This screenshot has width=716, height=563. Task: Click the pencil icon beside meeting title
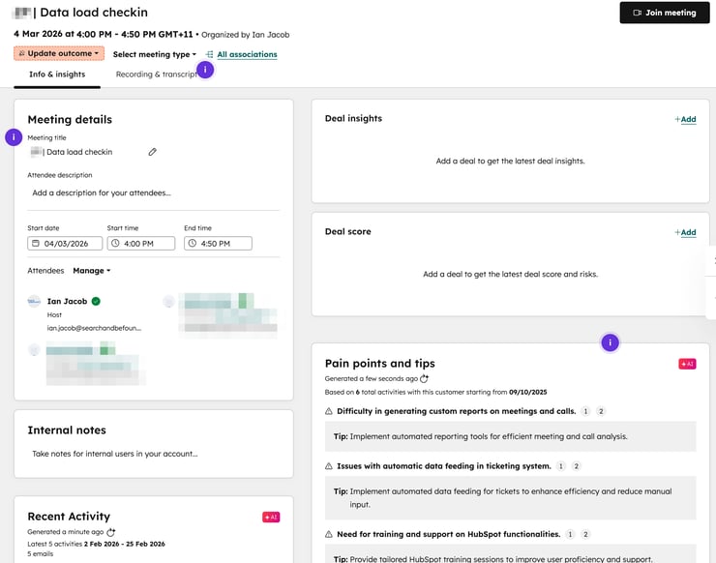click(x=152, y=152)
